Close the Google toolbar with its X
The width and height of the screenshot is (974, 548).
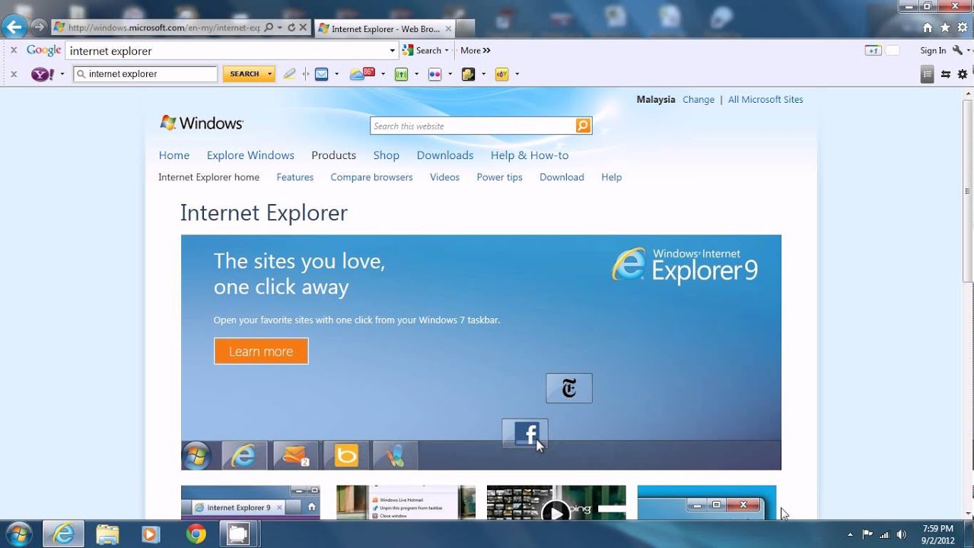13,50
